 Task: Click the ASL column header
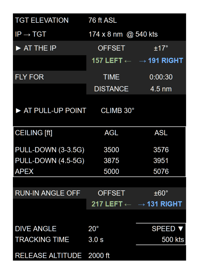coord(161,133)
